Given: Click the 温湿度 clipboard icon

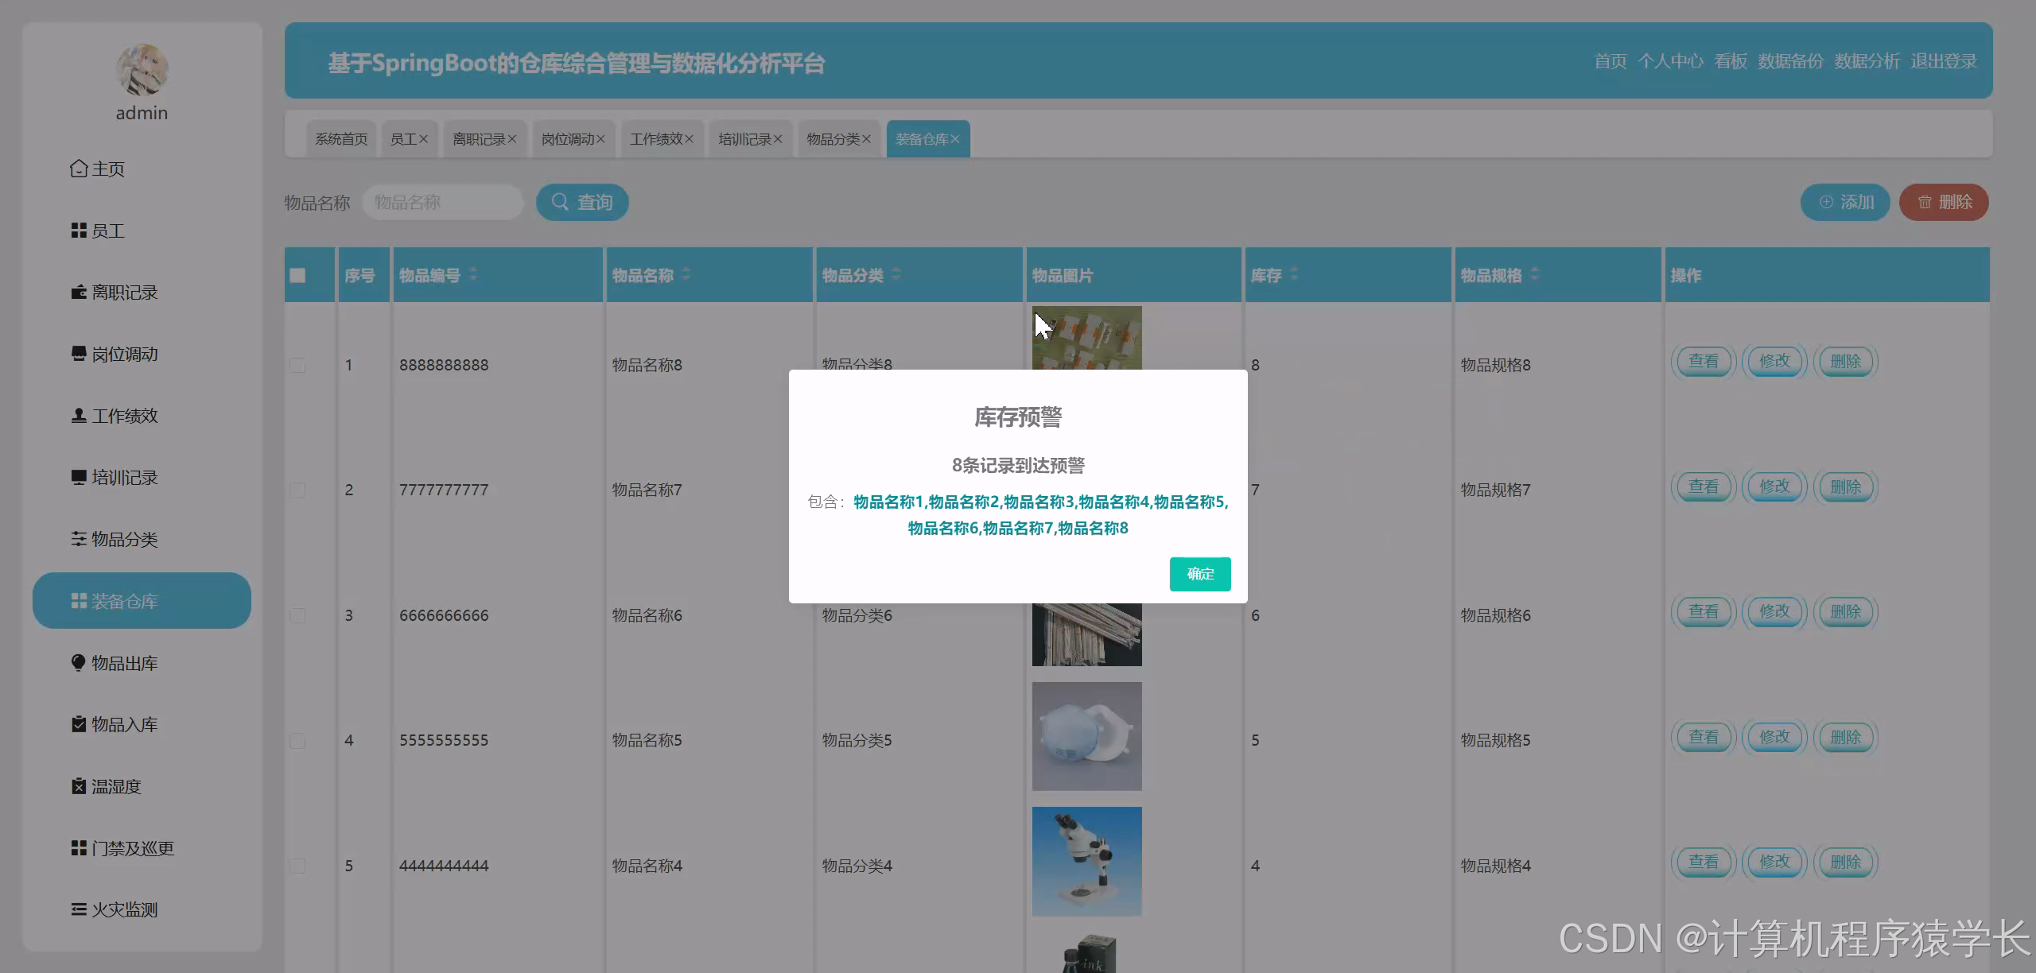Looking at the screenshot, I should click(x=79, y=786).
